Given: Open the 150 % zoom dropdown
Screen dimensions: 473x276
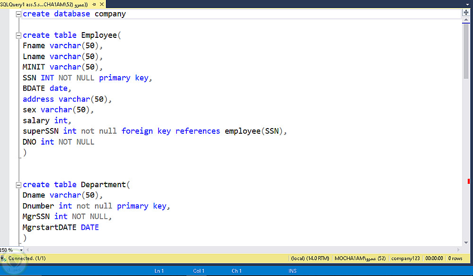Looking at the screenshot, I should pos(21,250).
